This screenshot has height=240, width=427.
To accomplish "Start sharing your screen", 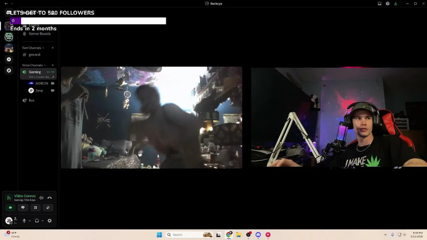I will point(23,208).
